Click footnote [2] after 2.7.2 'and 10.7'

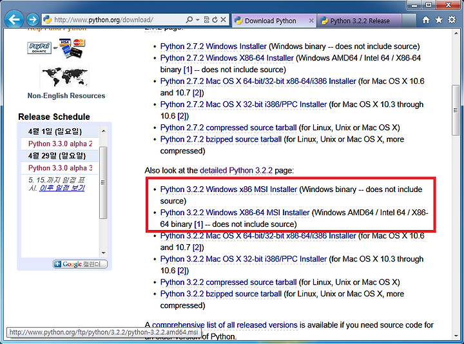pyautogui.click(x=197, y=93)
